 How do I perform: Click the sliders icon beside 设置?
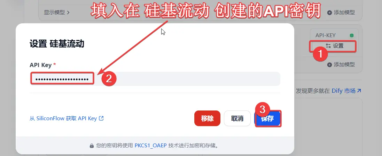[x=328, y=46]
